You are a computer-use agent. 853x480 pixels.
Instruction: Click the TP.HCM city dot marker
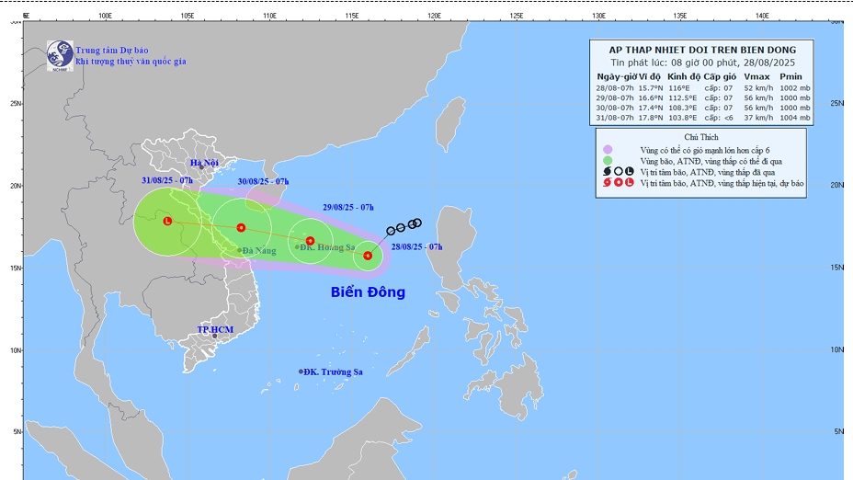point(215,337)
